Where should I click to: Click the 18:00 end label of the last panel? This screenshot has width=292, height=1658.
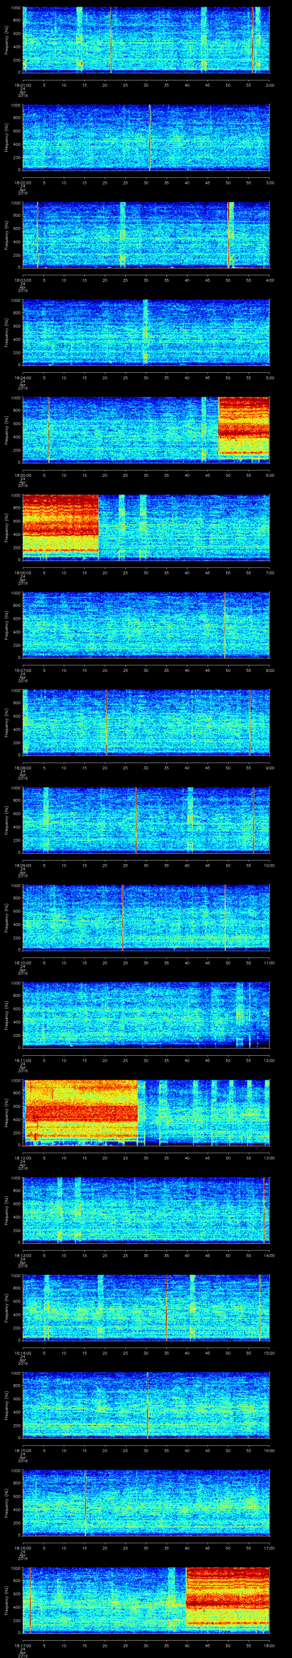pyautogui.click(x=269, y=1645)
